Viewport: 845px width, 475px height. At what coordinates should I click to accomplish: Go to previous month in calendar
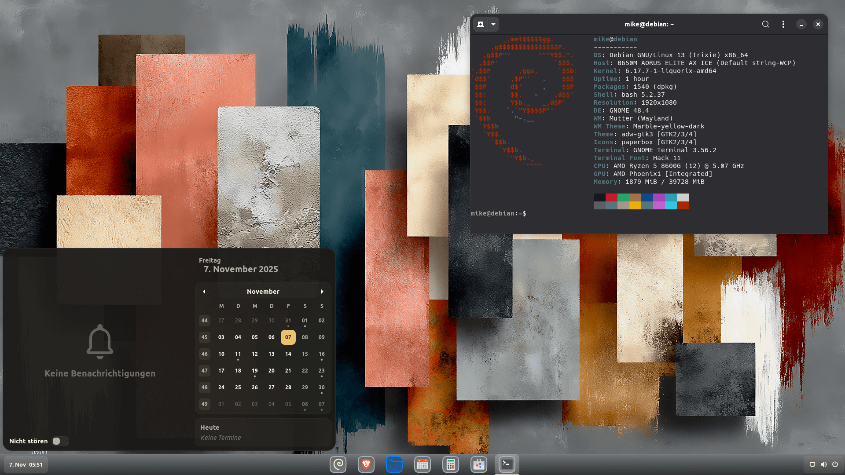(204, 292)
